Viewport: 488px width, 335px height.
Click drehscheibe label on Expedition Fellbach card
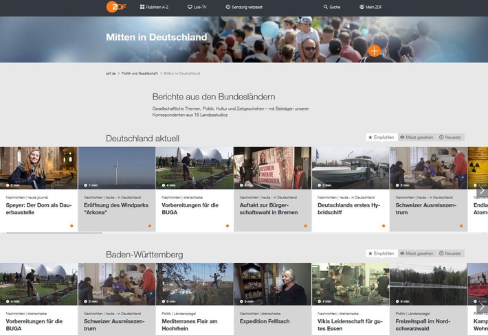[270, 314]
